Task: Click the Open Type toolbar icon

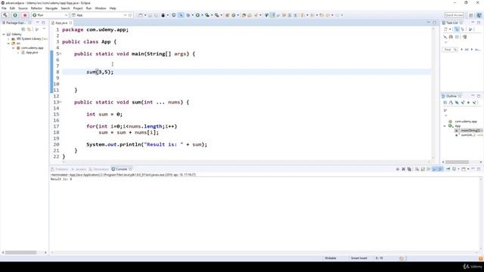Action: (244, 15)
